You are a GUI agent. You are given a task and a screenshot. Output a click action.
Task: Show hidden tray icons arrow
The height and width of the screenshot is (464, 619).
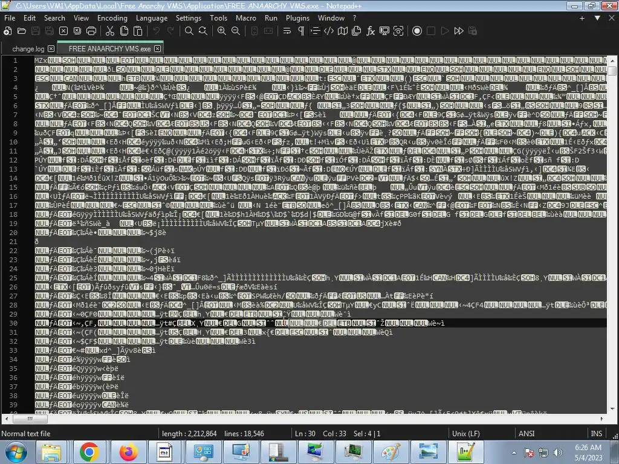[514, 453]
